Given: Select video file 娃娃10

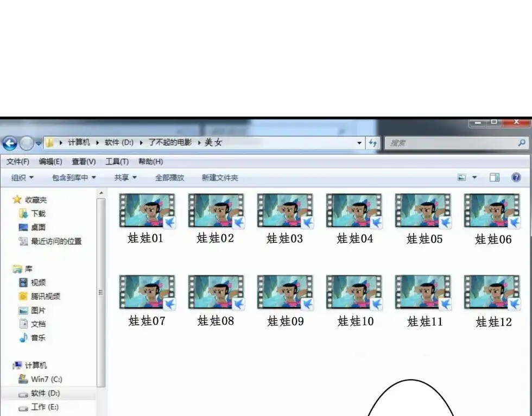Looking at the screenshot, I should coord(354,301).
